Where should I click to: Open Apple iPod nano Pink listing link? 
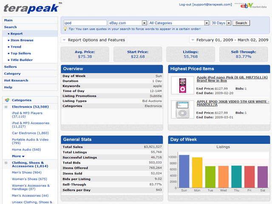coord(232,79)
